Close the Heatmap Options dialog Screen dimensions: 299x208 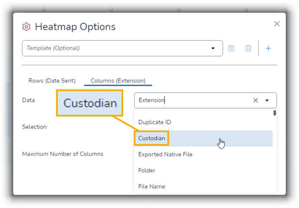[277, 24]
